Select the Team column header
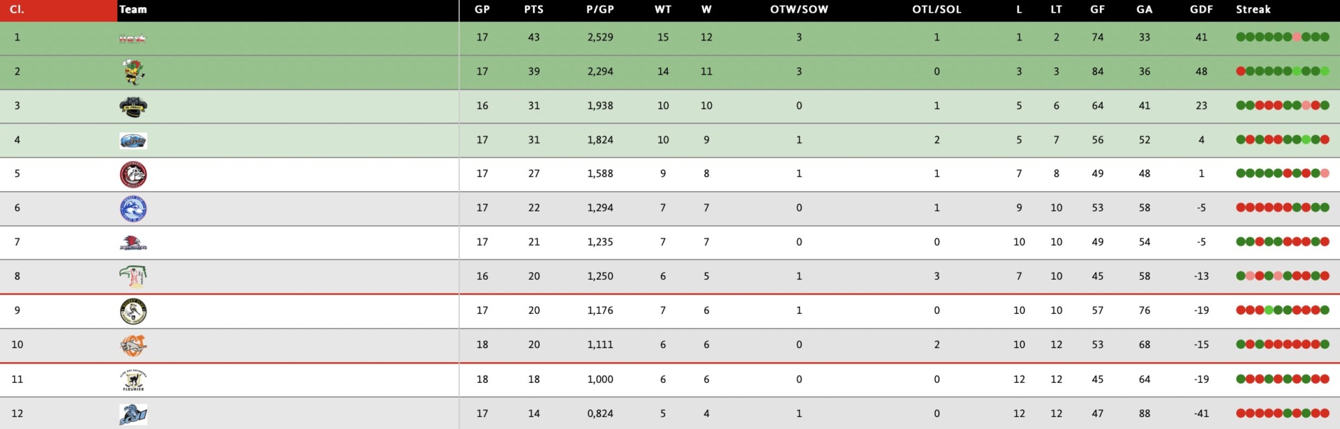 [x=133, y=10]
